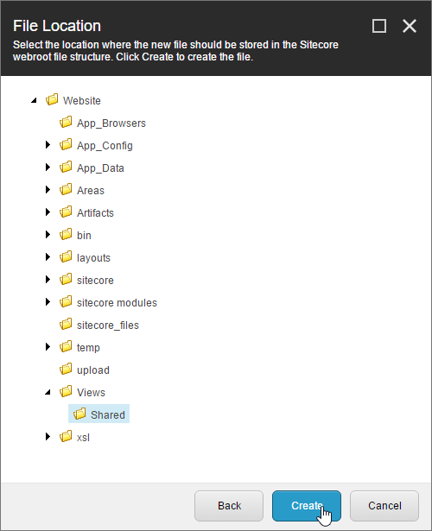432x531 pixels.
Task: Collapse the Website root node
Action: [x=34, y=100]
